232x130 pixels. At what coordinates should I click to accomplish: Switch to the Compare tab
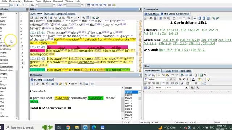point(61,14)
